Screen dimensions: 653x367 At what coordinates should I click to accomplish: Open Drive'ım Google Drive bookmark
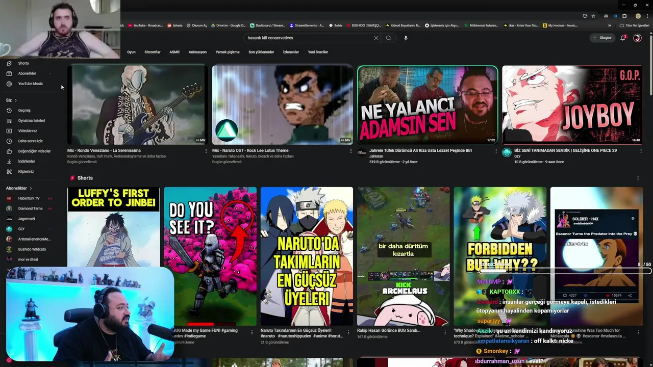pos(228,25)
